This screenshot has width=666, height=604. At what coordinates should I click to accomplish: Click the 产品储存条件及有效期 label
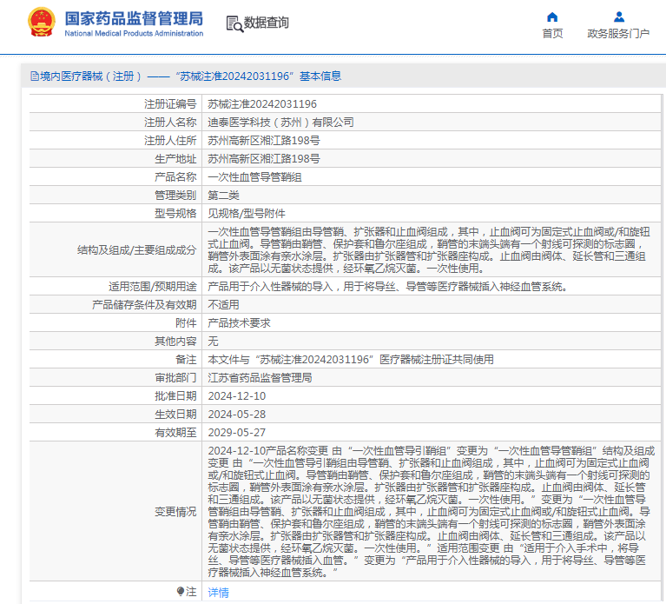[144, 305]
